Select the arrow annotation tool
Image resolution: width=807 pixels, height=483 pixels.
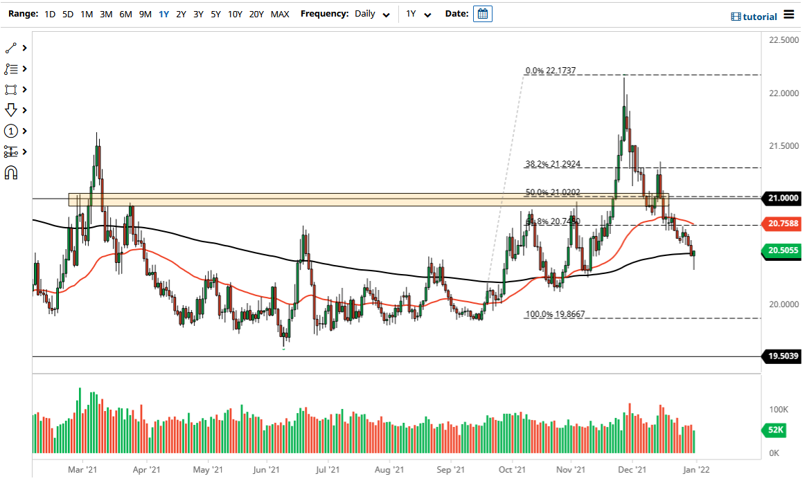[x=11, y=110]
